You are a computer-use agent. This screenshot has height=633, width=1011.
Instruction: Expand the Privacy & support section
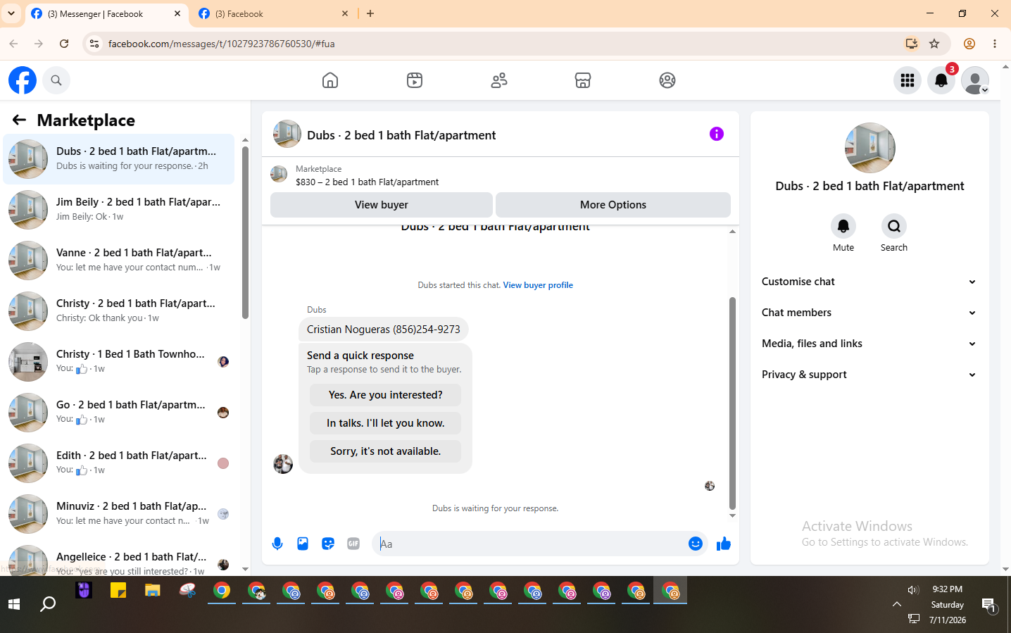869,375
